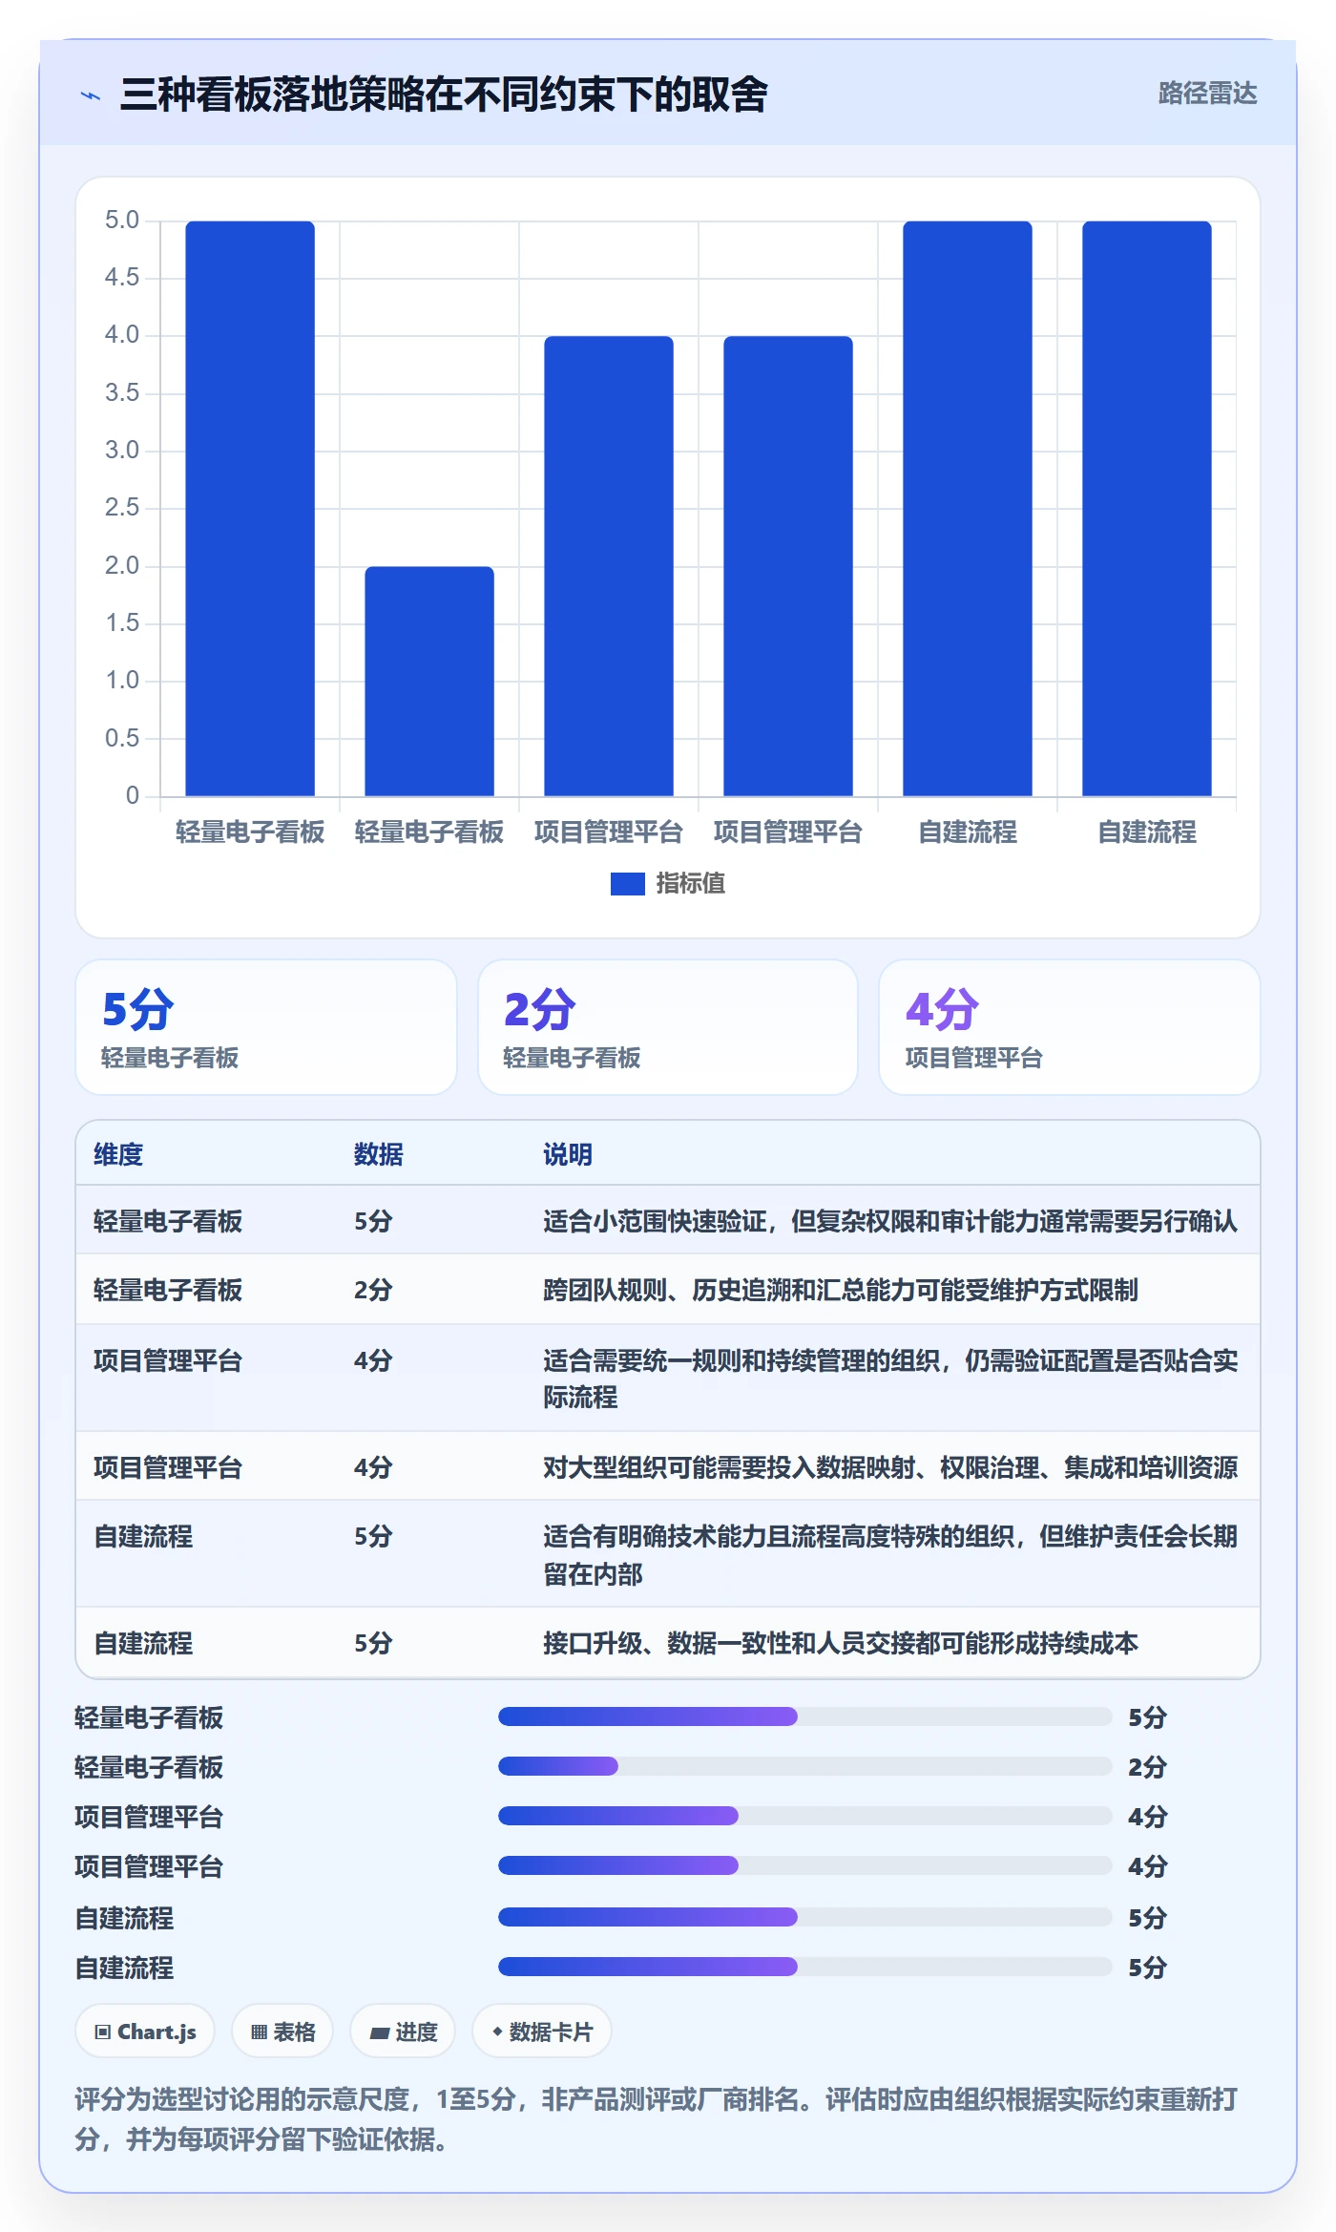The width and height of the screenshot is (1336, 2232).
Task: Click the 5.0 y-axis label
Action: [122, 221]
